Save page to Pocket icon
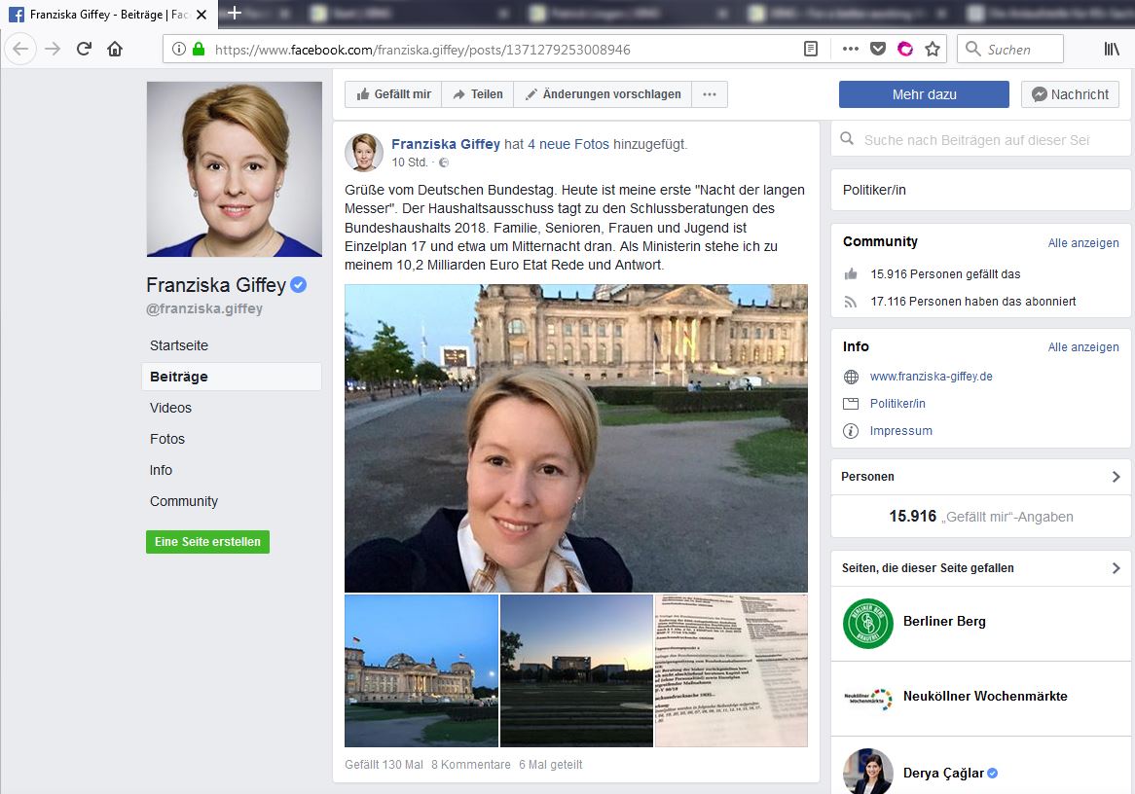The width and height of the screenshot is (1135, 794). [x=878, y=50]
